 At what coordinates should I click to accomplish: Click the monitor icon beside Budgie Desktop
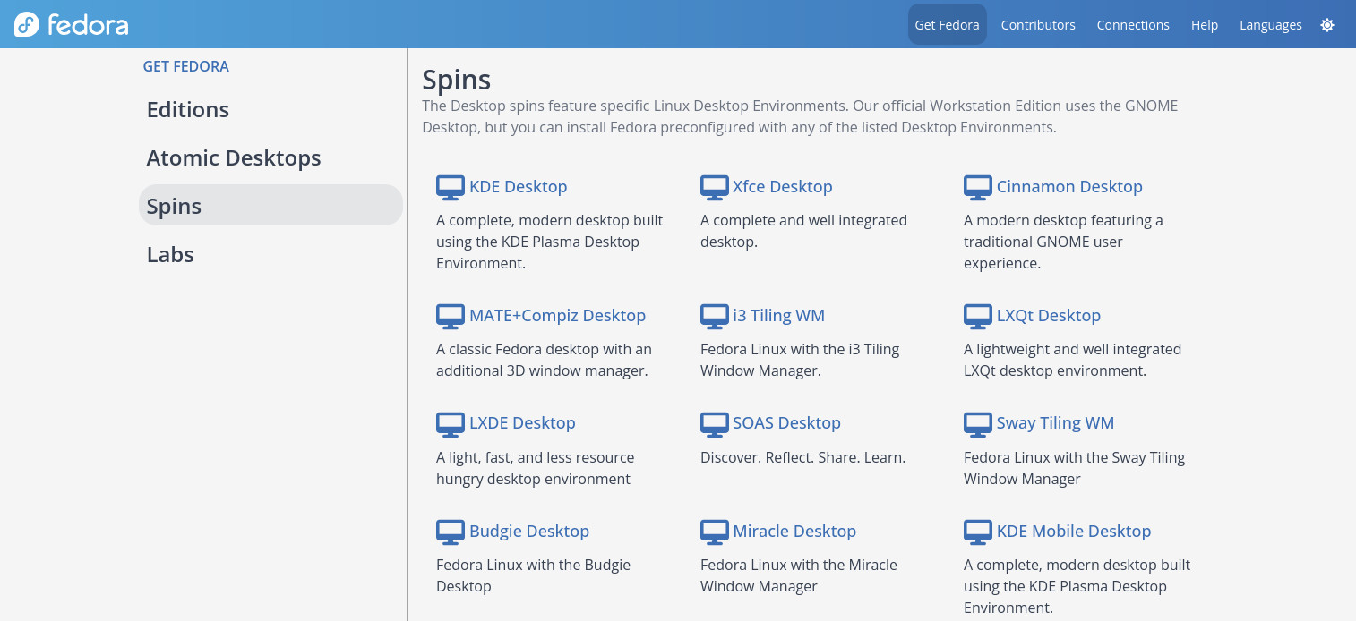click(x=450, y=532)
